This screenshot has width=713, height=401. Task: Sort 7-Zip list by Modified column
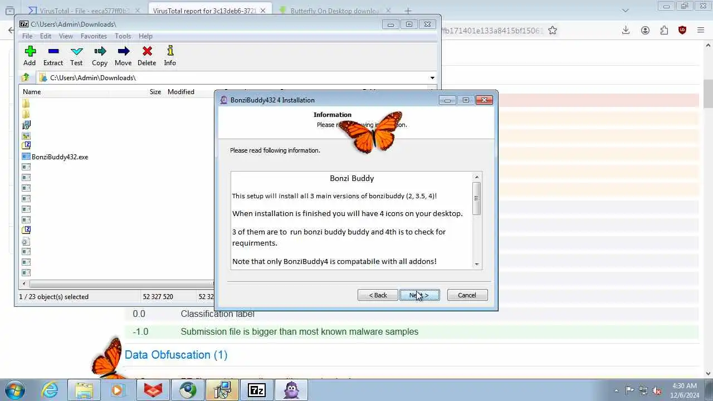[x=181, y=92]
